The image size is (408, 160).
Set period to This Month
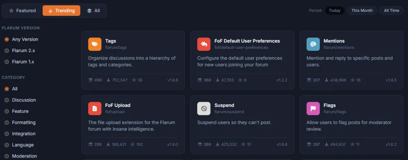click(x=362, y=11)
